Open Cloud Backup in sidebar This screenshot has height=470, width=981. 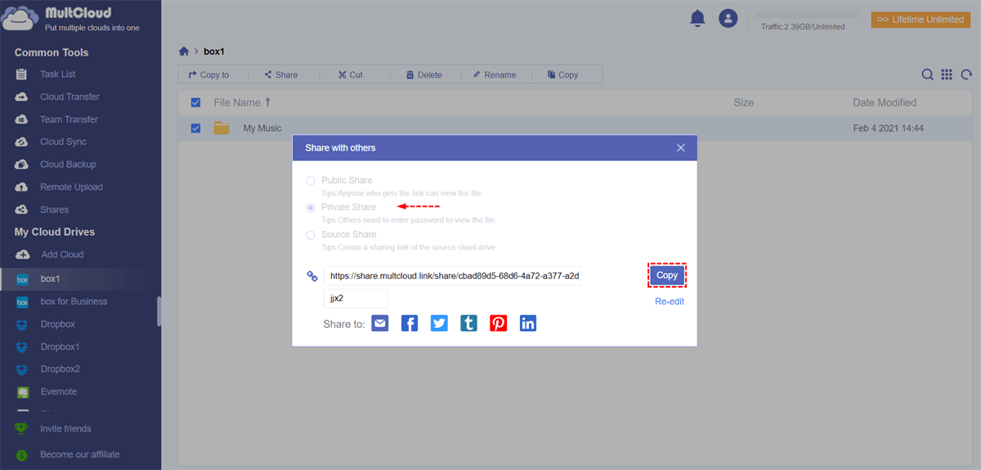[x=68, y=164]
